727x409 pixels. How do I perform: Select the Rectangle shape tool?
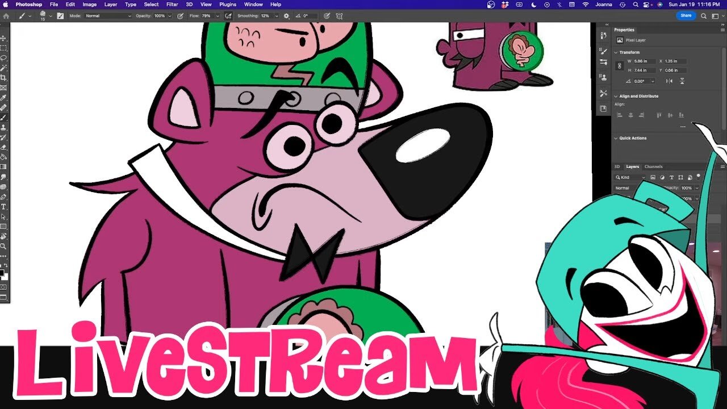coord(3,226)
